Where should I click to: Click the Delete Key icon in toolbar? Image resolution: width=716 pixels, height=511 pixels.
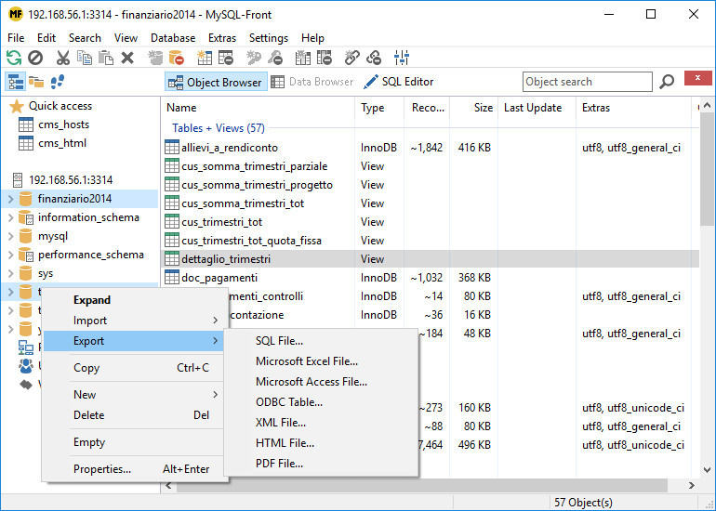pyautogui.click(x=275, y=58)
